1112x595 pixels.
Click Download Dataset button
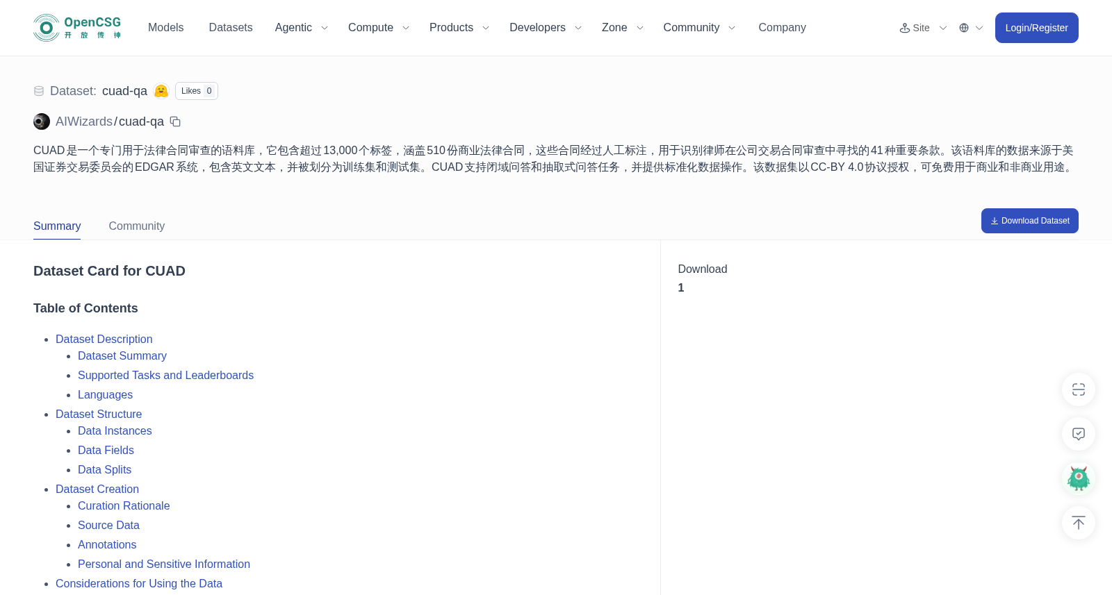[x=1029, y=221]
